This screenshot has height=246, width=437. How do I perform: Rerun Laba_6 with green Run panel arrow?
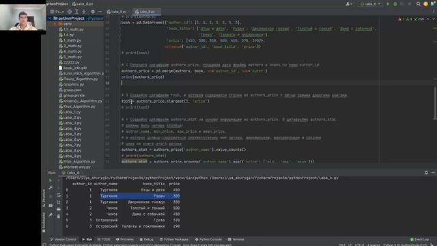51,180
